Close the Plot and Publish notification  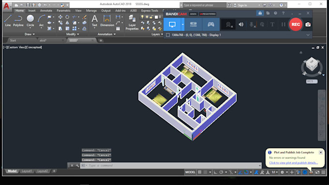point(321,153)
